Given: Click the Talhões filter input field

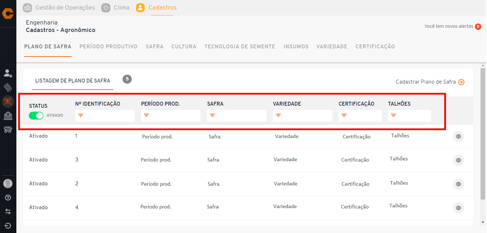Looking at the screenshot, I should click(x=409, y=116).
